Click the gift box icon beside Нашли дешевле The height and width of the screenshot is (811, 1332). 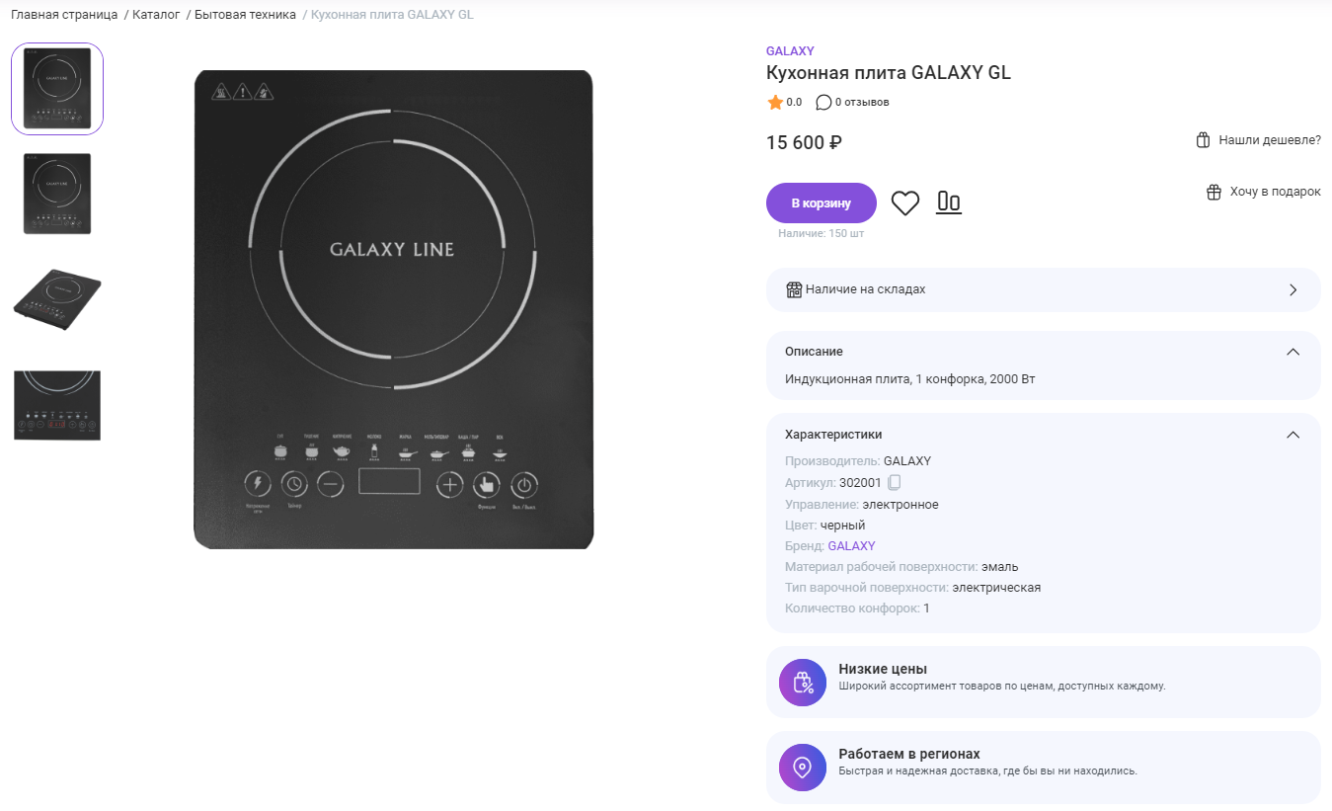(1203, 140)
